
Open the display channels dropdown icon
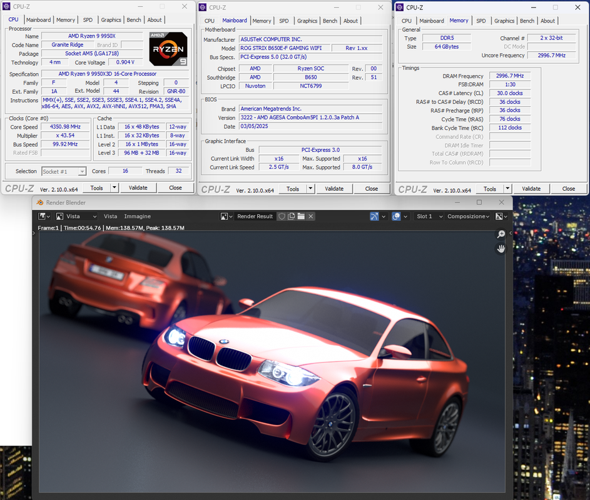point(501,216)
